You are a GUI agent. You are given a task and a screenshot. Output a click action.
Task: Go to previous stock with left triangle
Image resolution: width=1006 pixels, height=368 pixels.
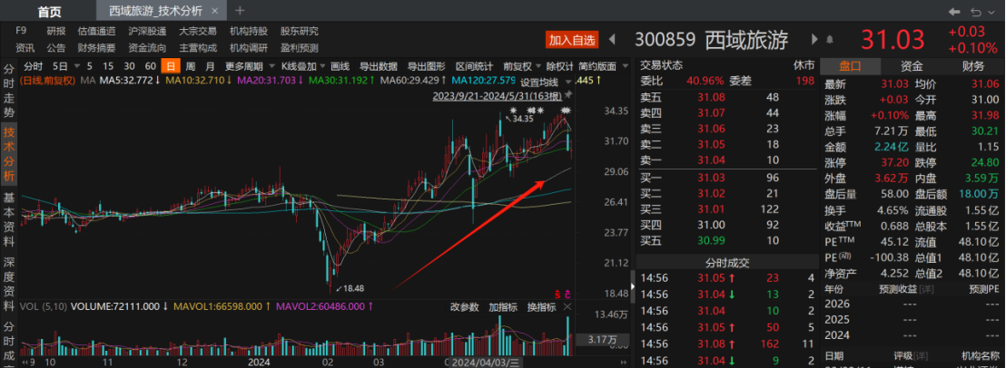tap(611, 40)
